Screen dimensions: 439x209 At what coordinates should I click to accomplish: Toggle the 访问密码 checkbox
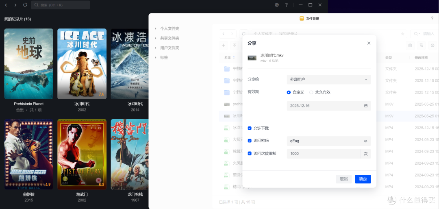point(250,141)
